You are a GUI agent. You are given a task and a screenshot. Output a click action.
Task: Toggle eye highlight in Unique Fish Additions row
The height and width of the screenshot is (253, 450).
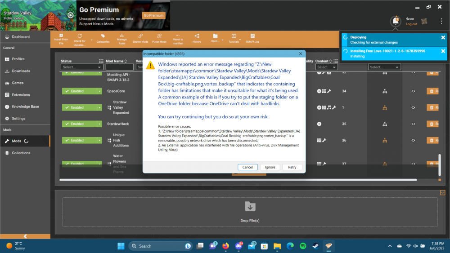[413, 140]
